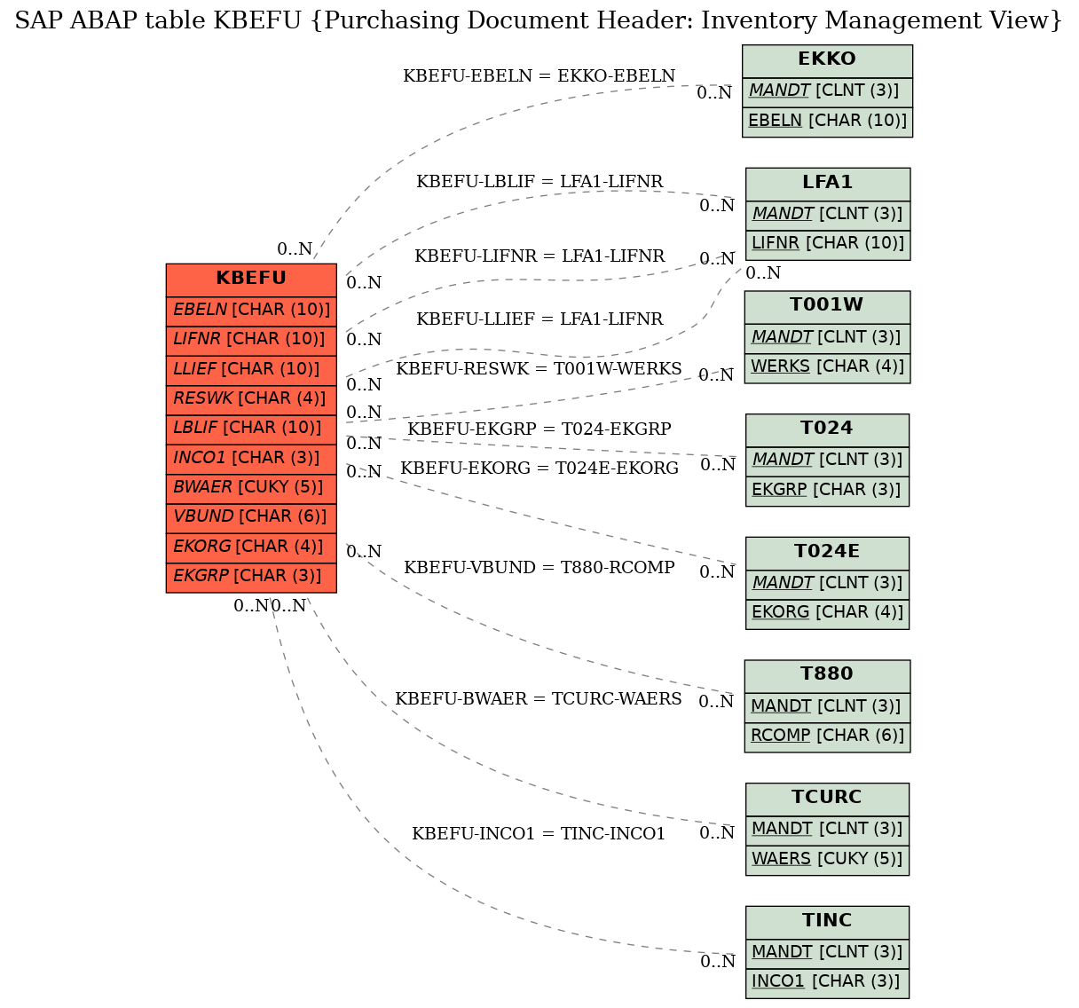The width and height of the screenshot is (1079, 1008).
Task: Open the T024 table header
Action: (x=827, y=429)
